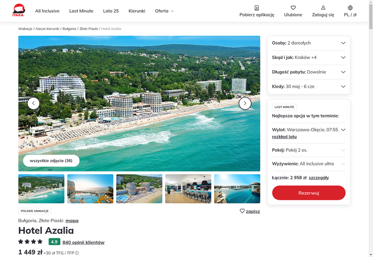373x257 pixels.
Task: Click the Zaloguj się user icon
Action: [323, 8]
